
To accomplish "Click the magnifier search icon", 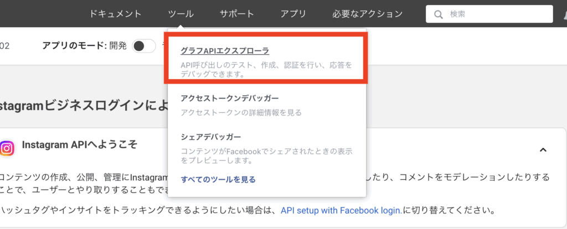I will pos(439,14).
